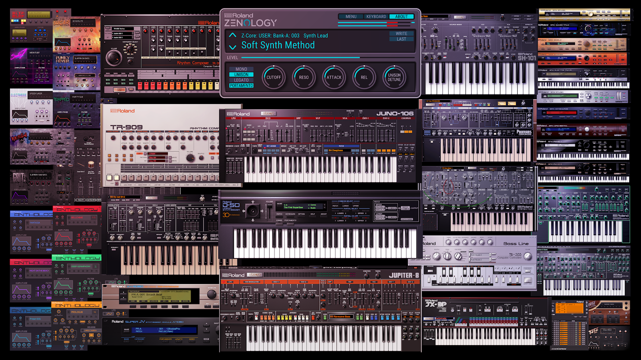Screen dimensions: 641x360
Task: Click the patch up chevron in ZENOLOGY
Action: (233, 36)
